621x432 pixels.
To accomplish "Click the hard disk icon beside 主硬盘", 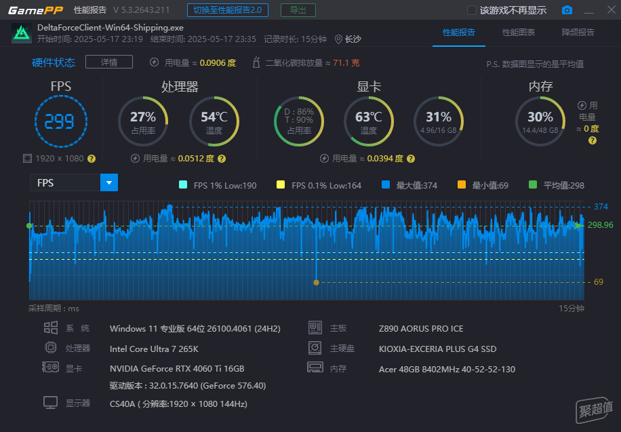I will click(x=315, y=348).
